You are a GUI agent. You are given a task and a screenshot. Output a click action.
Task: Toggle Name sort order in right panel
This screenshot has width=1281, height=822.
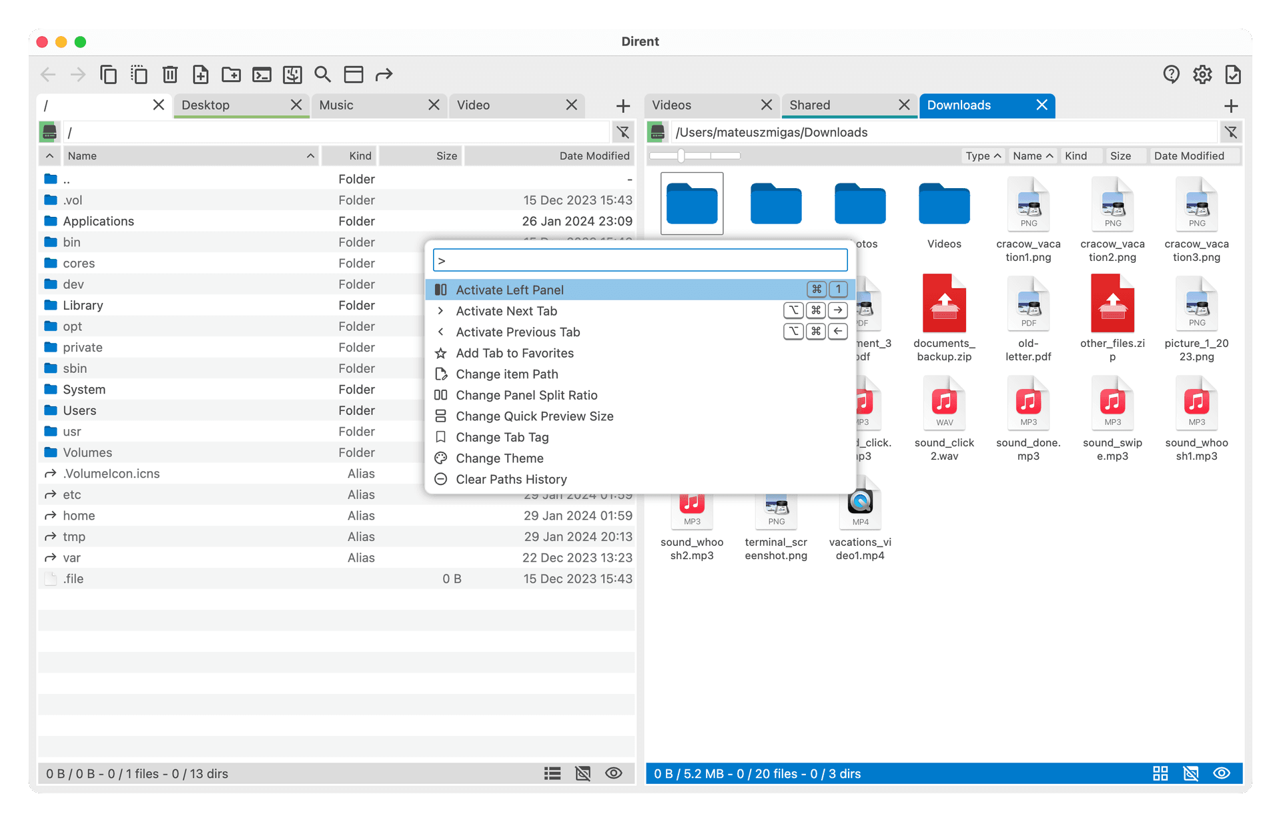pyautogui.click(x=1032, y=155)
